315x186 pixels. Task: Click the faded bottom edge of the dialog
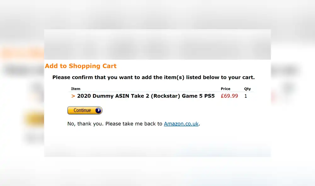(157, 152)
